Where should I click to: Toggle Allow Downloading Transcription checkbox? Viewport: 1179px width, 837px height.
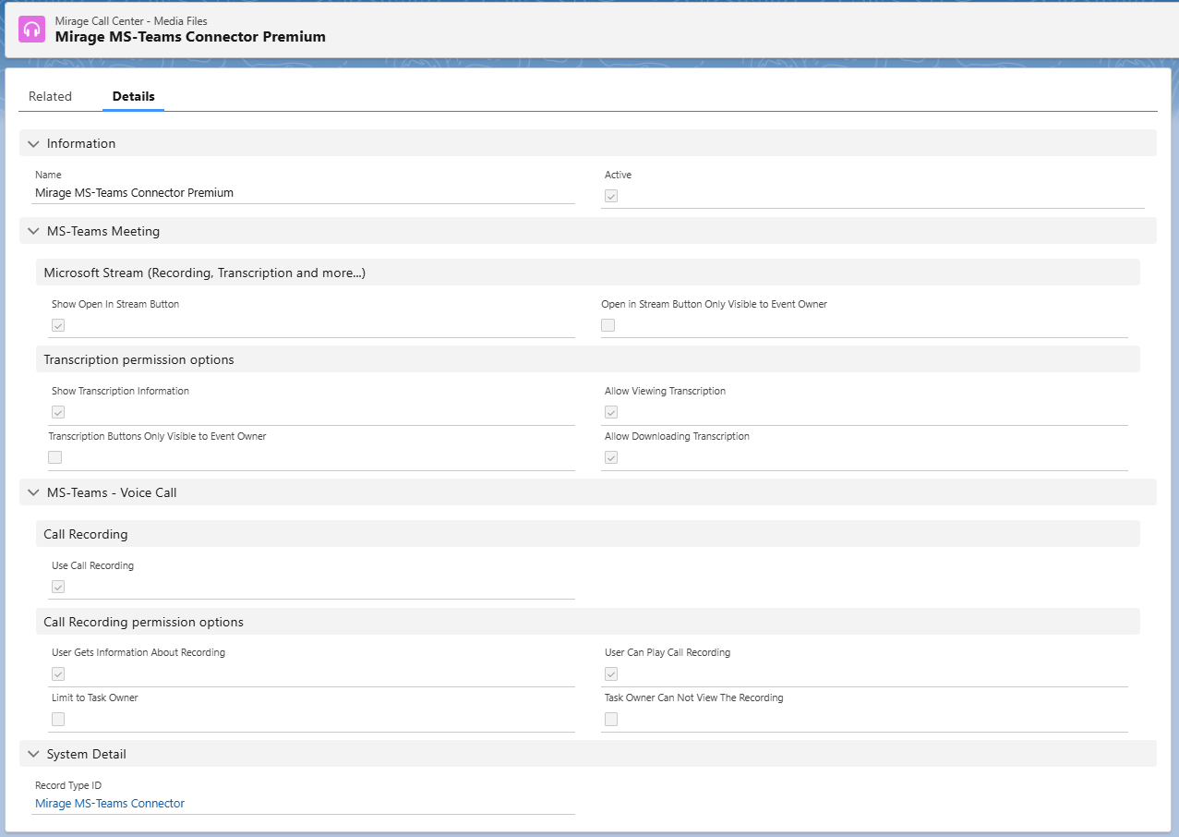611,457
